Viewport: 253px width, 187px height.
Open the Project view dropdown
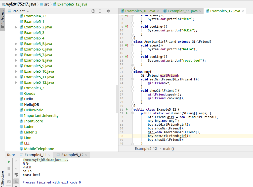[28, 11]
